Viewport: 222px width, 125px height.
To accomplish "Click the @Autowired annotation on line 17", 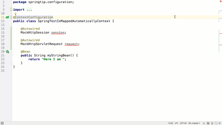I will pos(30,40).
